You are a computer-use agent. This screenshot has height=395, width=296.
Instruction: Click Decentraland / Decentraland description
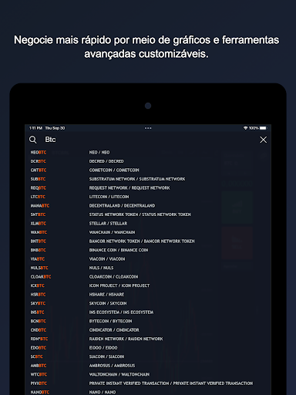point(122,206)
